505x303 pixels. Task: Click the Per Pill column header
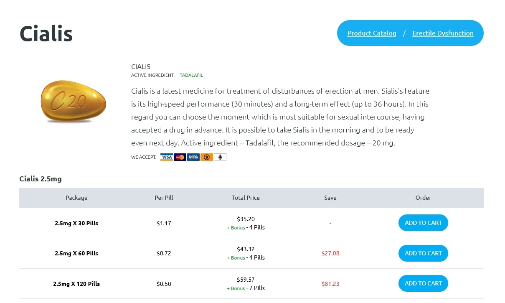click(164, 198)
